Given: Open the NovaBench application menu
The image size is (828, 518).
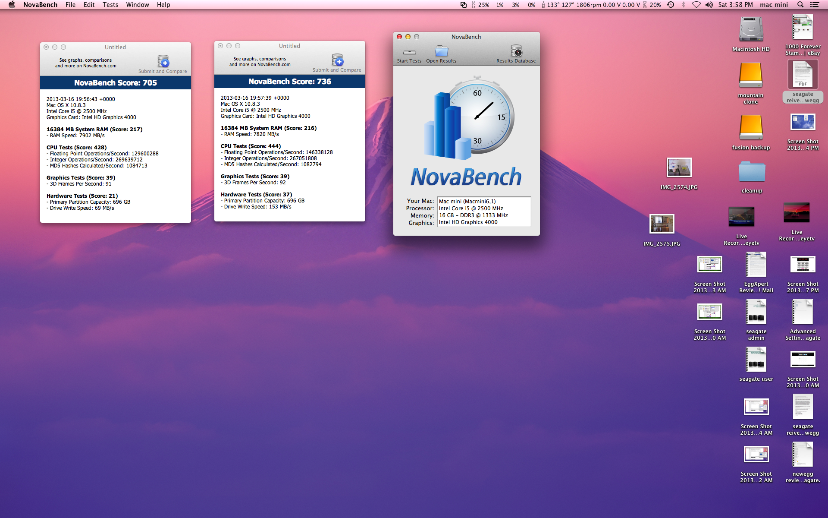Looking at the screenshot, I should (40, 5).
